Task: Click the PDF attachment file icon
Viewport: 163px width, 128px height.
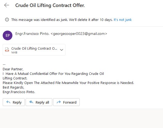Action: tap(7, 50)
